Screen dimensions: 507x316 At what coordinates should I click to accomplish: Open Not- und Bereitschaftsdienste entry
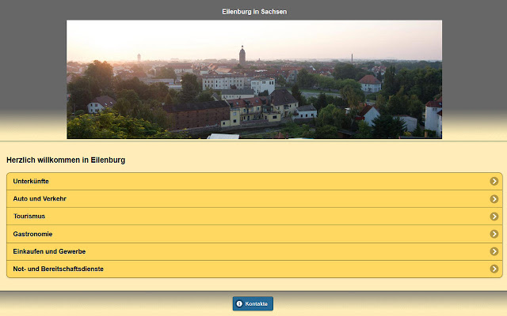tap(254, 269)
